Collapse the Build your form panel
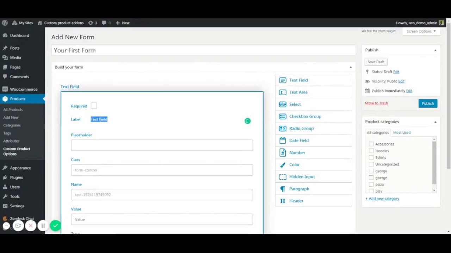Image resolution: width=451 pixels, height=253 pixels. pyautogui.click(x=351, y=67)
